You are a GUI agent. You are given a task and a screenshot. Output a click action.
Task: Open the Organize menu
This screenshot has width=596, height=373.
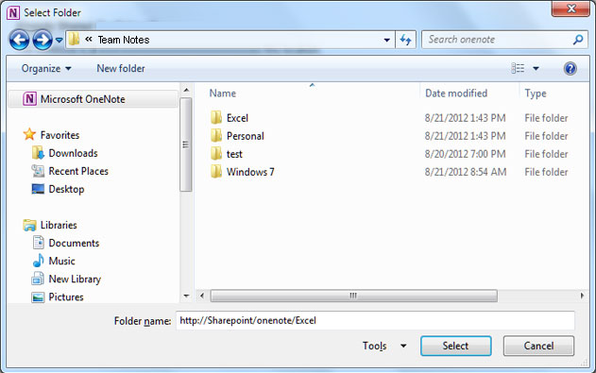46,68
